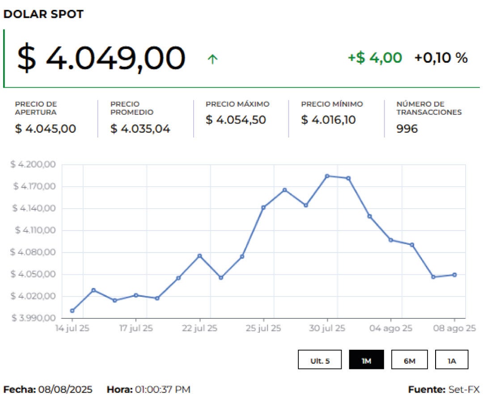Click the Número de Transacciones value 996

[407, 129]
